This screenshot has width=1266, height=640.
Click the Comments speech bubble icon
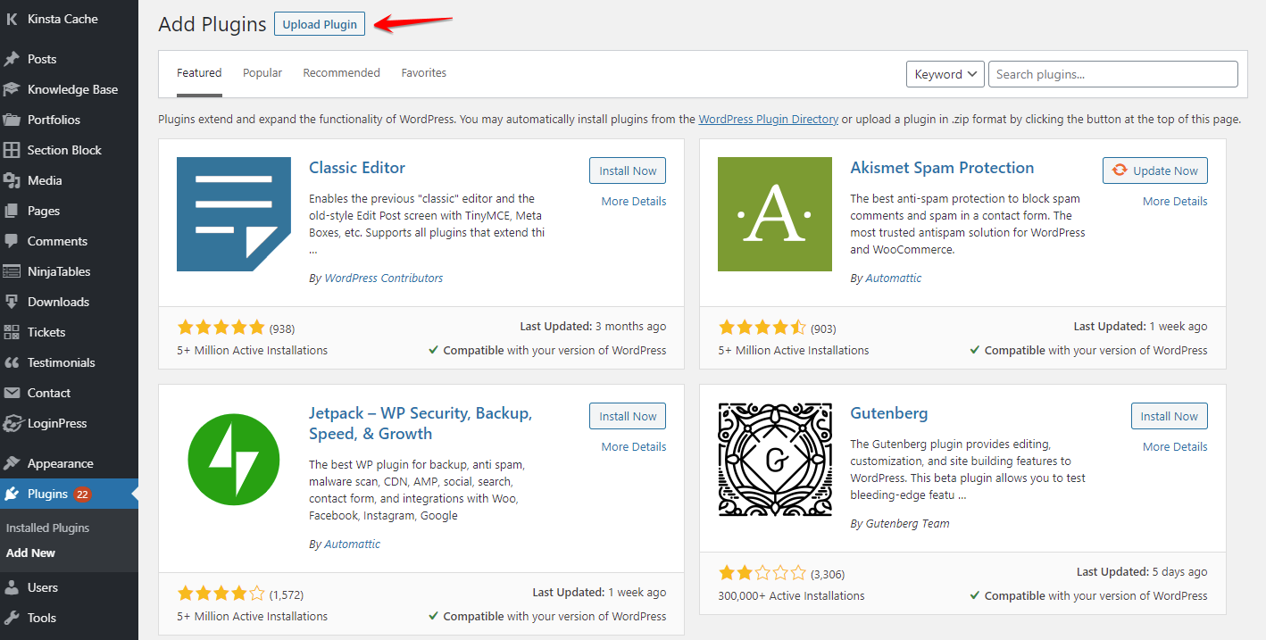[12, 241]
